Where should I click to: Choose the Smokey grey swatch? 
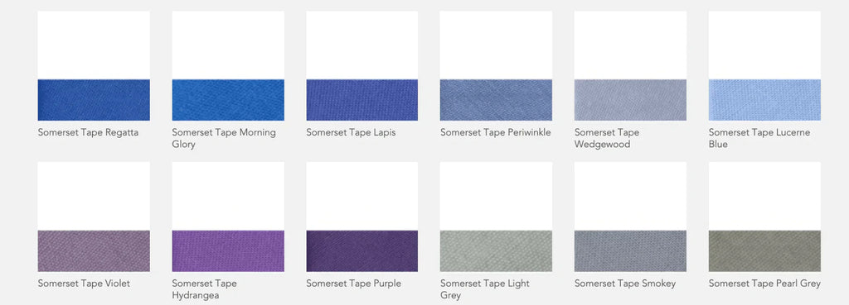click(x=630, y=251)
